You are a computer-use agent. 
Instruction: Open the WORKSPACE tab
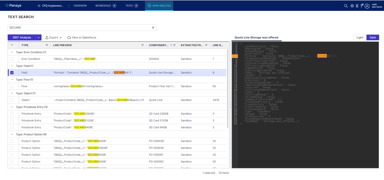[106, 6]
